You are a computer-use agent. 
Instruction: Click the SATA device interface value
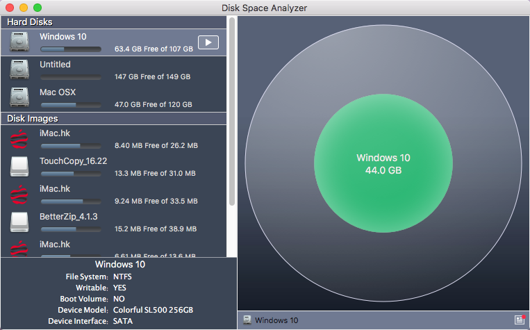tap(123, 321)
